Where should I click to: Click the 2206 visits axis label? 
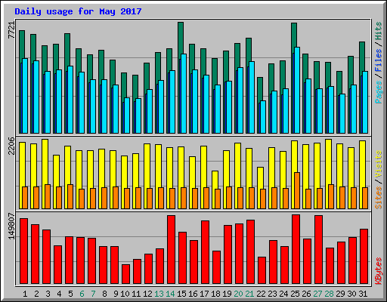(x=11, y=146)
